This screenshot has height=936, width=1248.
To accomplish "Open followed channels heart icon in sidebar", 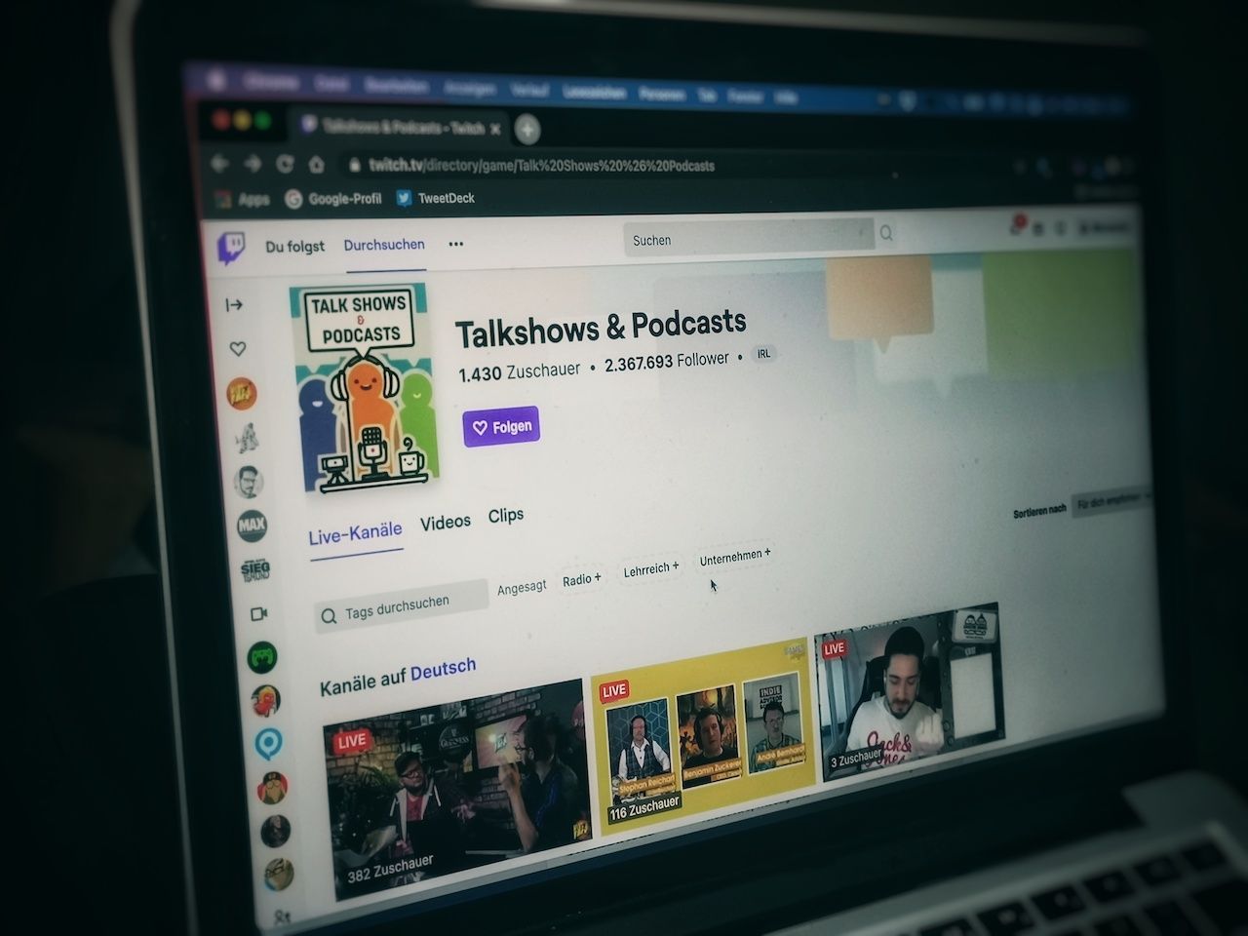I will (x=237, y=348).
